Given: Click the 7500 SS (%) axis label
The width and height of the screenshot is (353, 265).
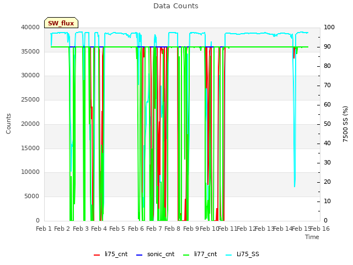Looking at the screenshot, I should (345, 124).
